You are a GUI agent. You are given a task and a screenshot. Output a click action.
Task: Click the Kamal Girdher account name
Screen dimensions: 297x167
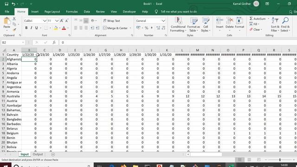point(242,4)
